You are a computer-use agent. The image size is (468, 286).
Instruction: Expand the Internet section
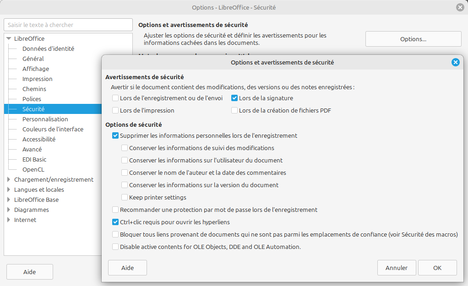(x=9, y=220)
